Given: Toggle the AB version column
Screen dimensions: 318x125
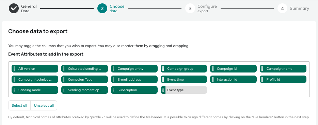Looking at the screenshot, I should click(35, 69).
